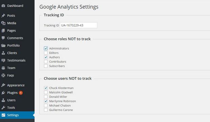Enable Subscribers checkbox to exclude tracking
This screenshot has width=210, height=122.
[x=46, y=66]
